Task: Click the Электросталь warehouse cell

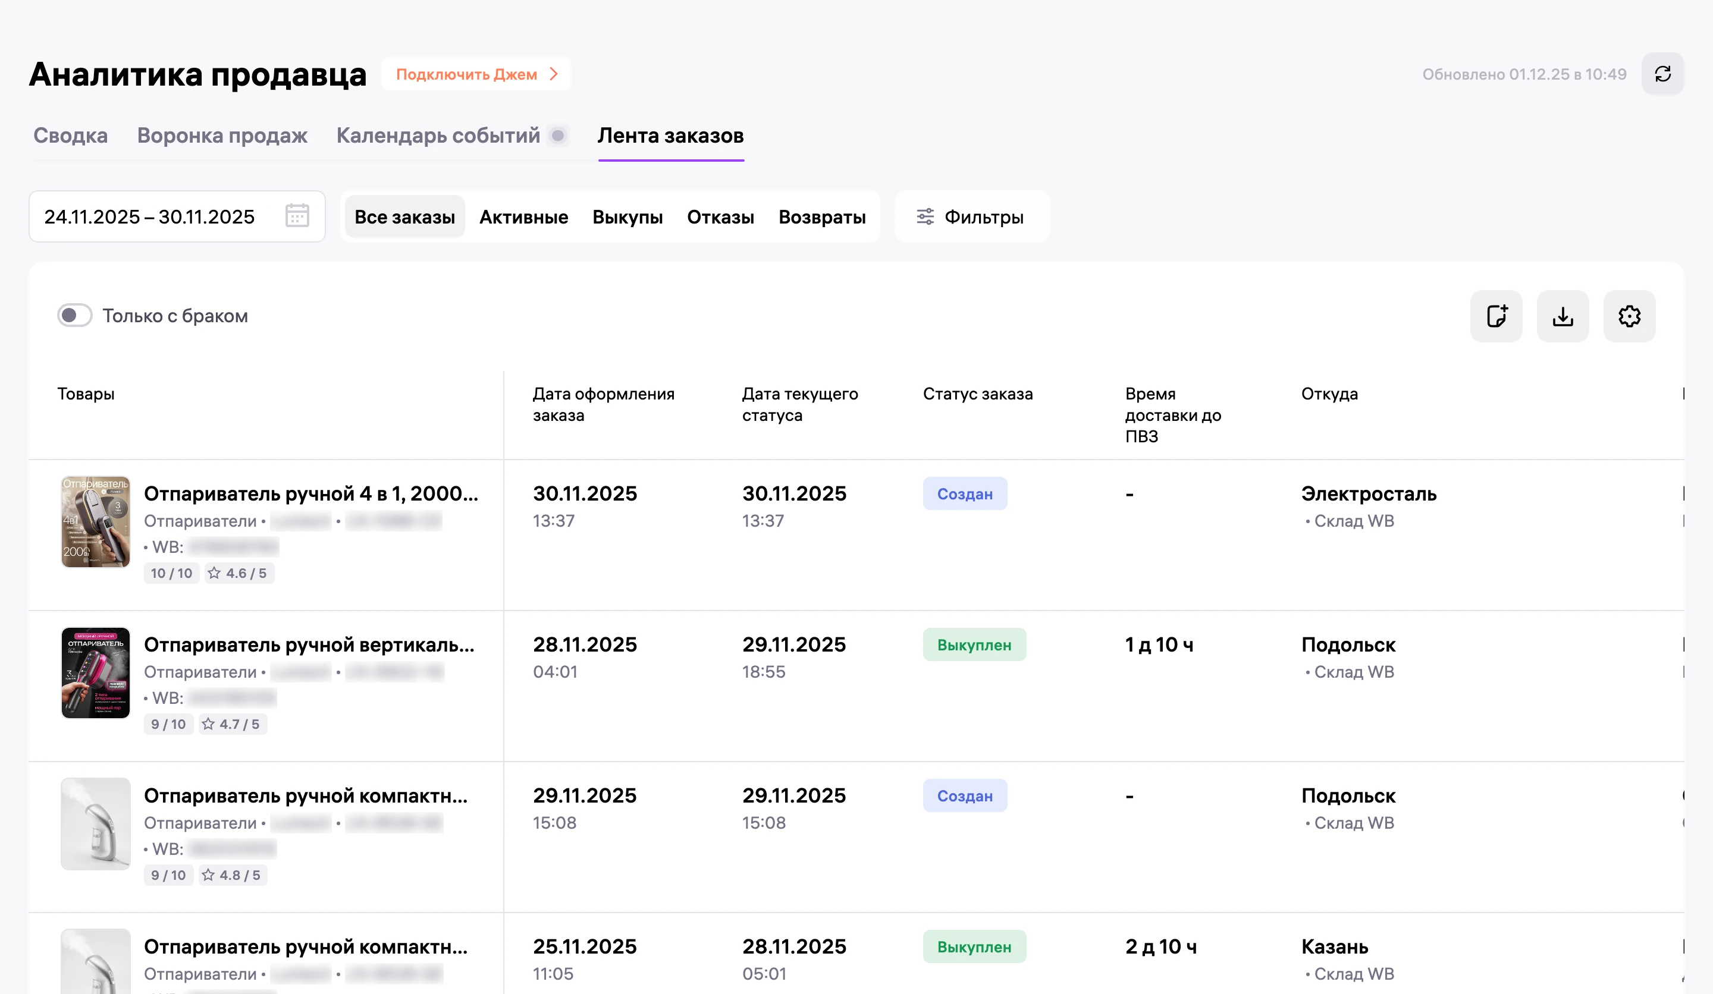Action: click(x=1369, y=506)
